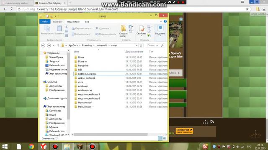Open a new browser tab with plus
Screen dimensions: 268x150
(70, 3)
